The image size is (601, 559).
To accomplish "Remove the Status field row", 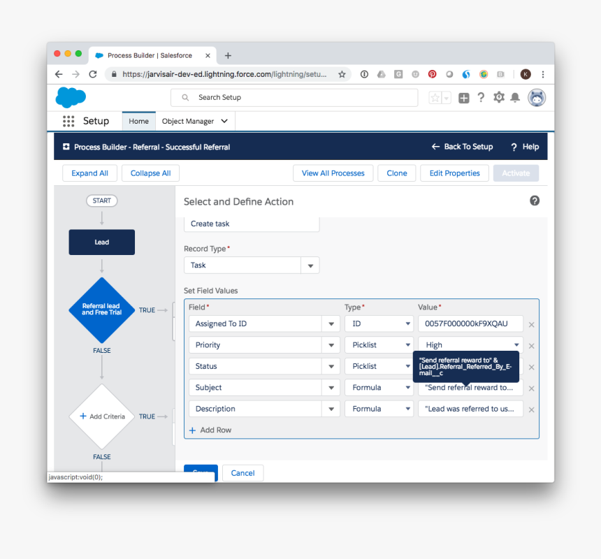I will (x=532, y=367).
